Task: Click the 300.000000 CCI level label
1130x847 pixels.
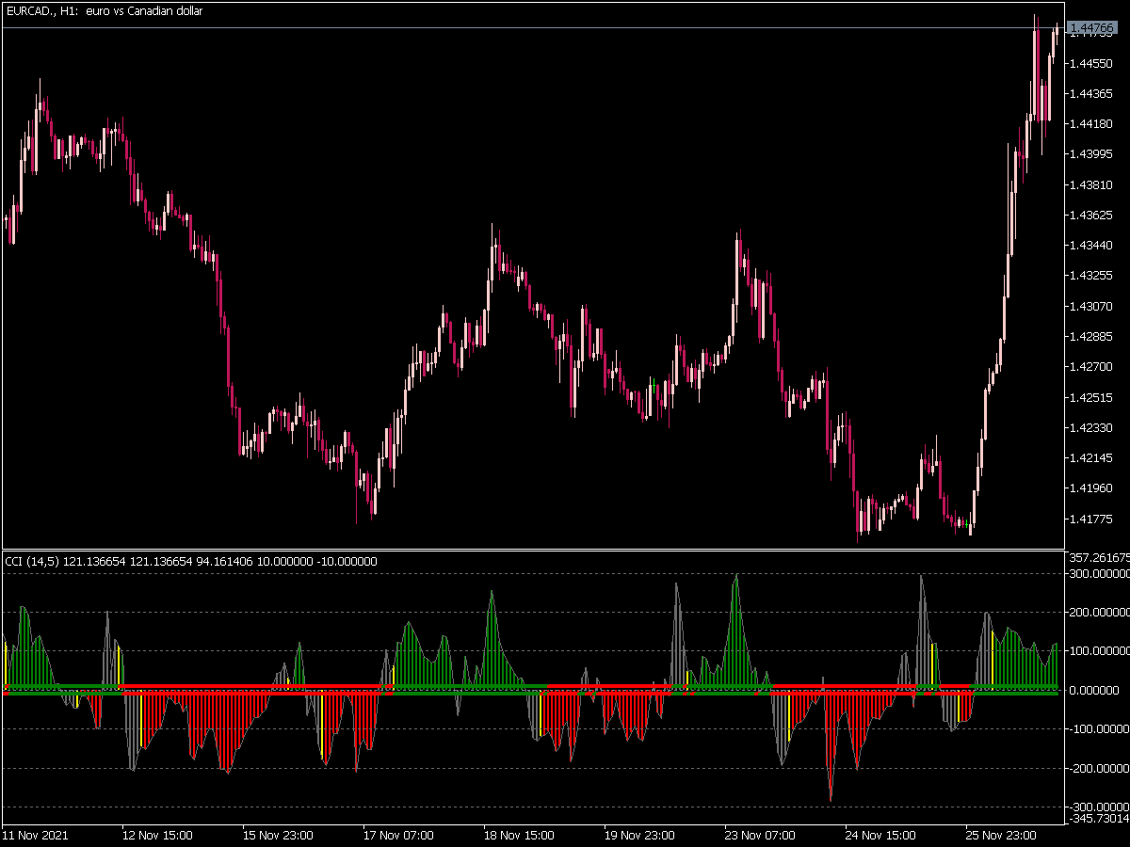Action: tap(1099, 573)
